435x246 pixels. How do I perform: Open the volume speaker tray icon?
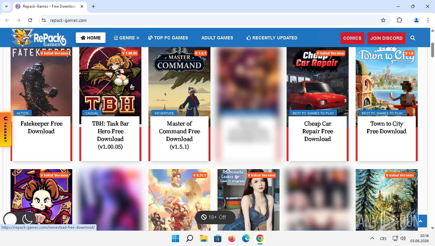click(x=403, y=238)
